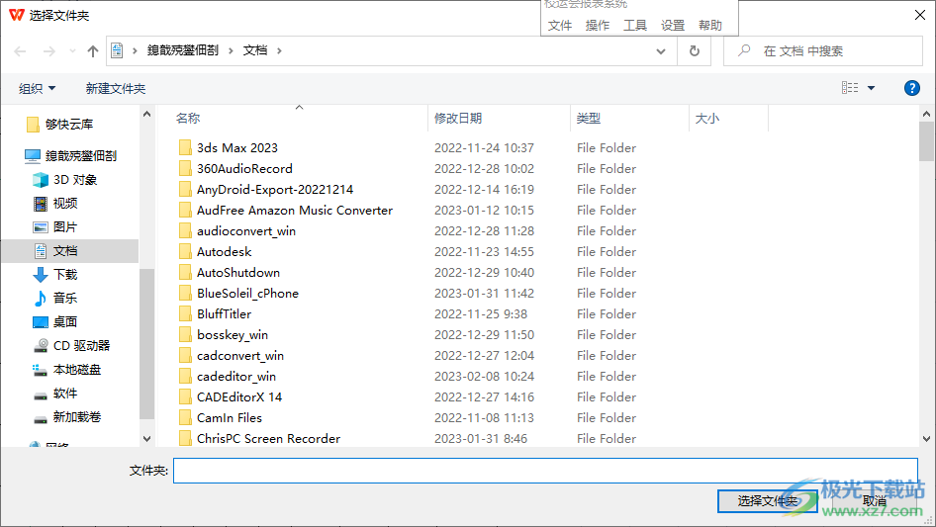Open the recent locations dropdown arrow
This screenshot has height=527, width=936.
(x=72, y=51)
